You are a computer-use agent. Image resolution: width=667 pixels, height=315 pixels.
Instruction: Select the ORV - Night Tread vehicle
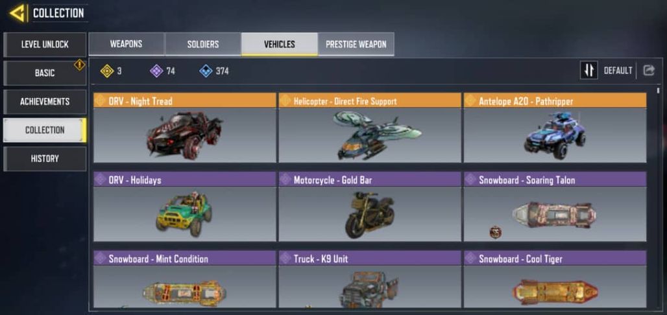tap(185, 128)
